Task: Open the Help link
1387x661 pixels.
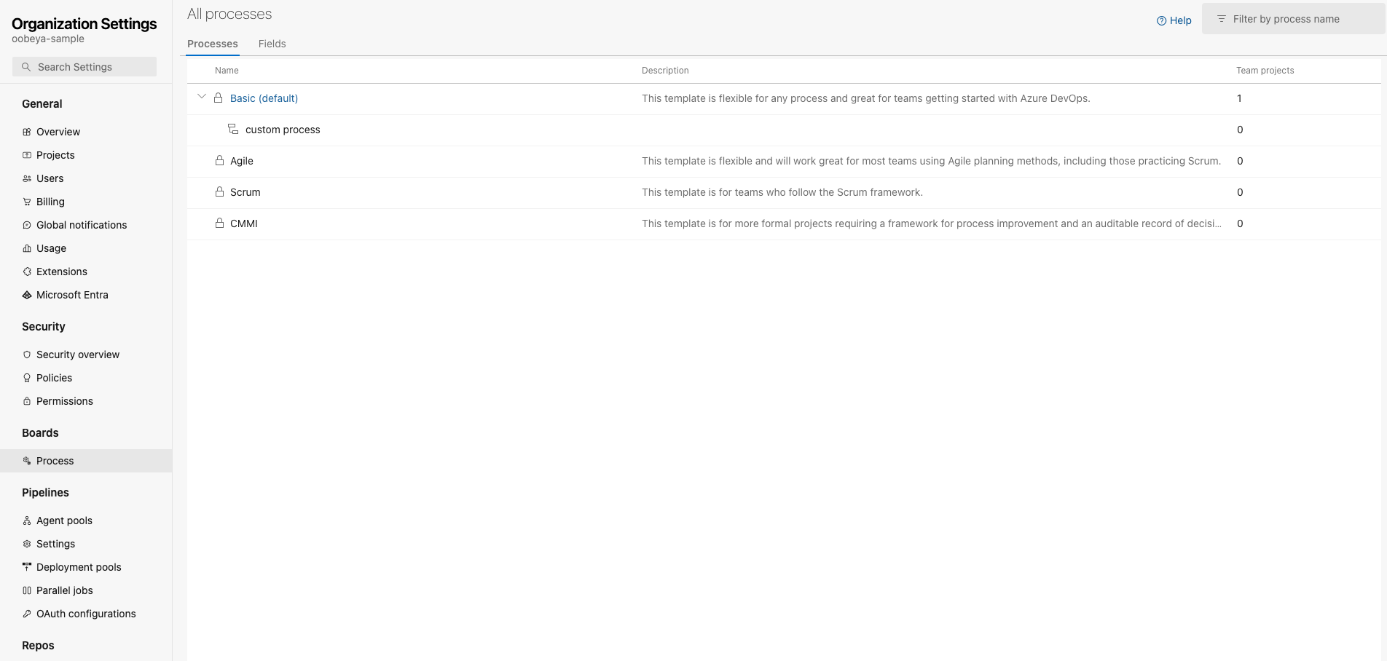Action: [x=1174, y=20]
